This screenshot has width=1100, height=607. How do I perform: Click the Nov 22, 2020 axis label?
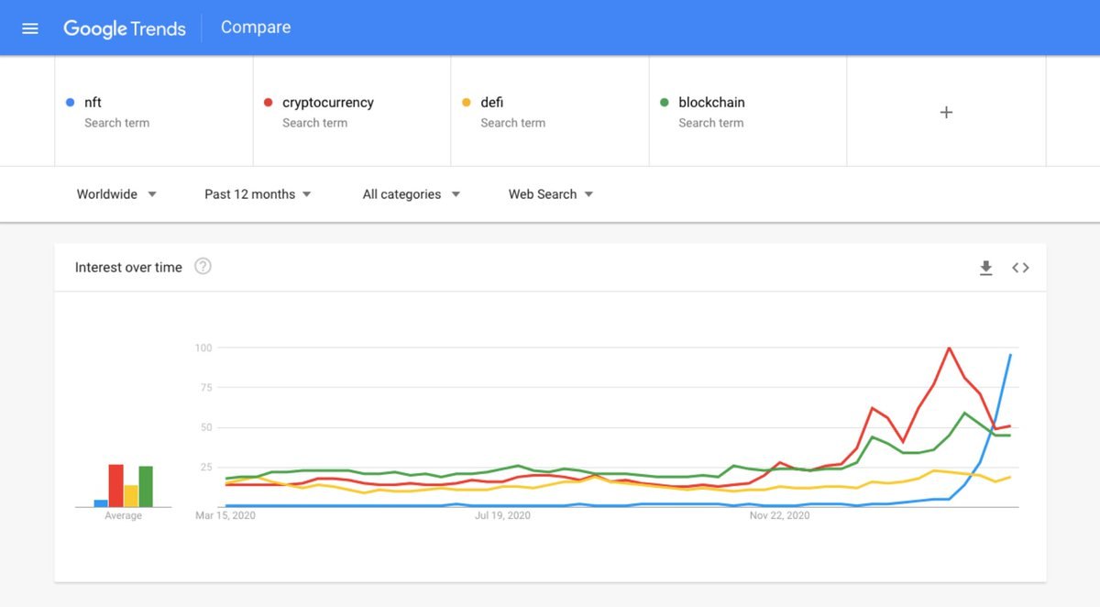click(x=780, y=515)
